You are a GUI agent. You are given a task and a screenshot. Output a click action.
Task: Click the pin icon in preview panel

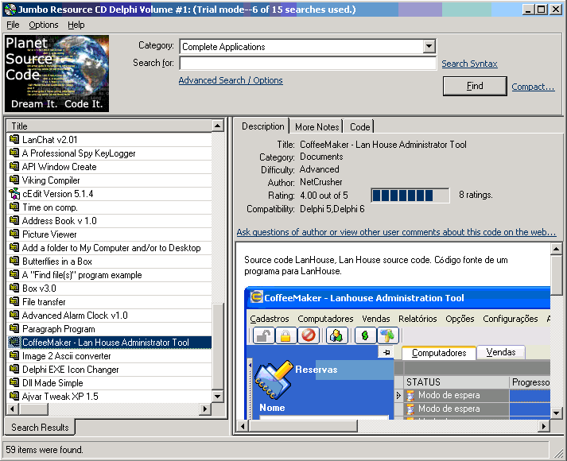pos(386,352)
